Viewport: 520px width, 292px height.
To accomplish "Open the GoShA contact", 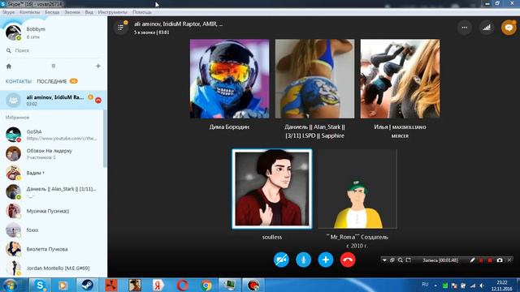I will pyautogui.click(x=52, y=135).
